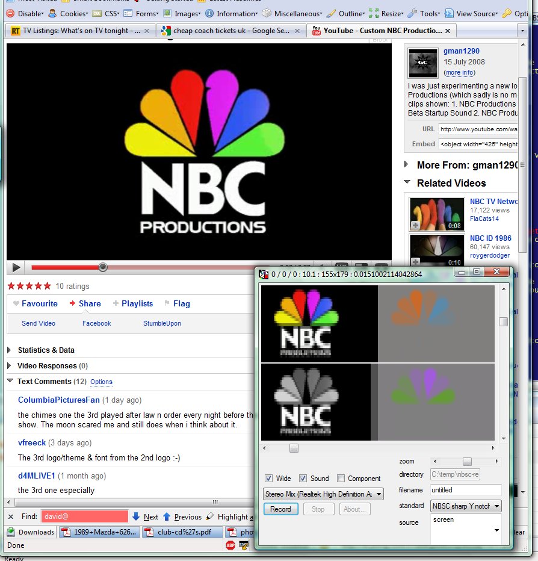Open the 1989+Mazda+626 PDF download
This screenshot has height=561, width=538.
click(99, 532)
